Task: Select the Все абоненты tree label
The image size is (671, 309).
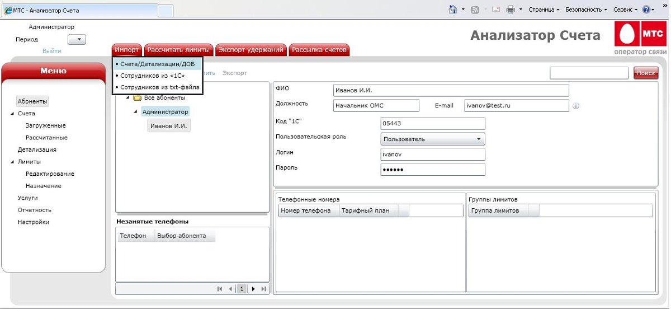Action: 164,98
